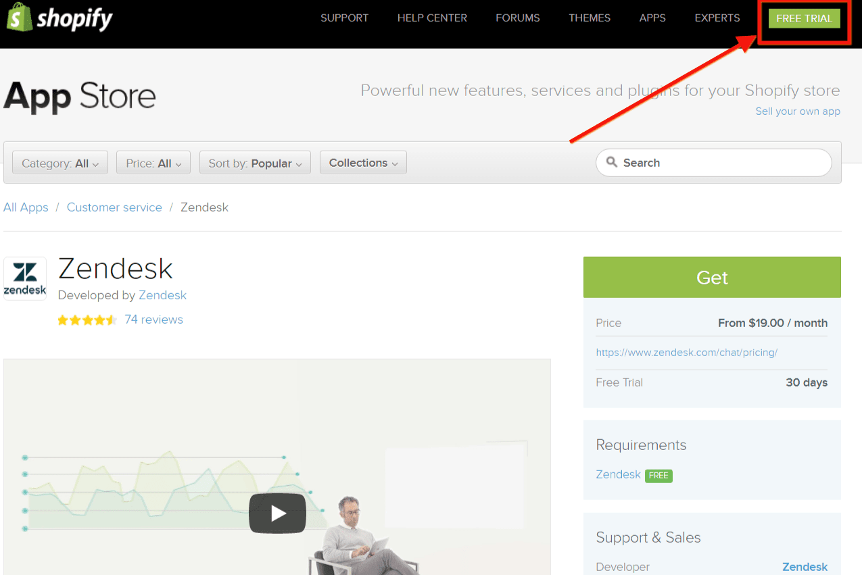Click the Shopify logo
Viewport: 862px width, 575px height.
point(59,19)
